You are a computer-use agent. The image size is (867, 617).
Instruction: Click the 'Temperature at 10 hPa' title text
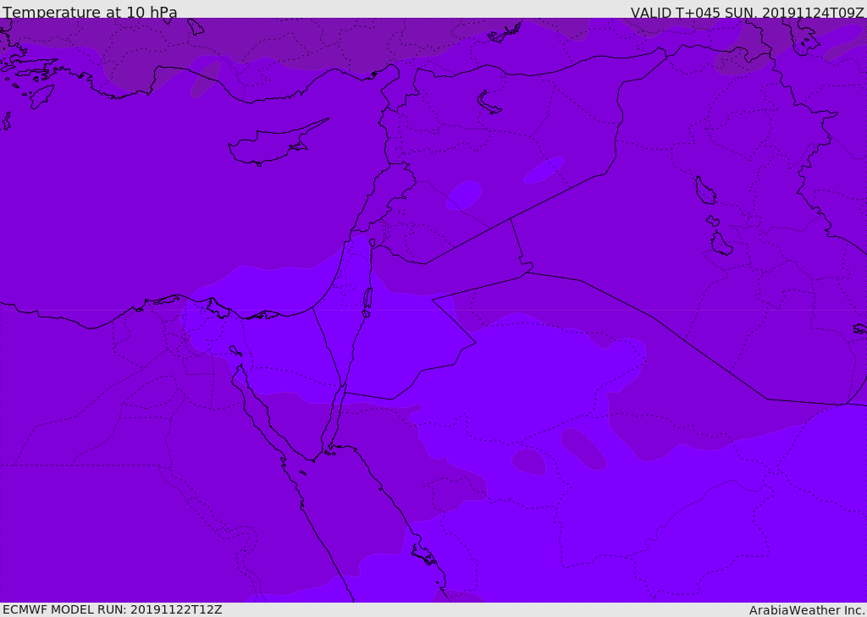[x=90, y=12]
